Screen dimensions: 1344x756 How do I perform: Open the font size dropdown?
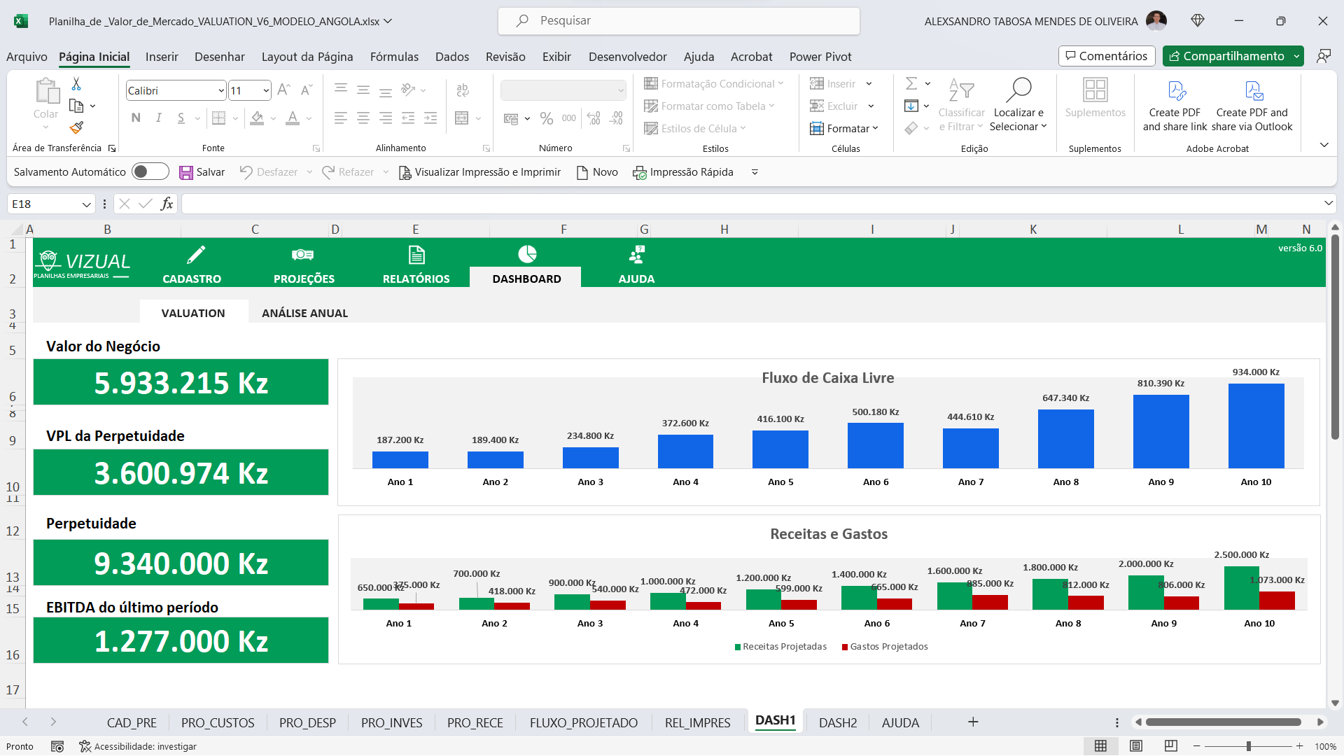[x=264, y=90]
